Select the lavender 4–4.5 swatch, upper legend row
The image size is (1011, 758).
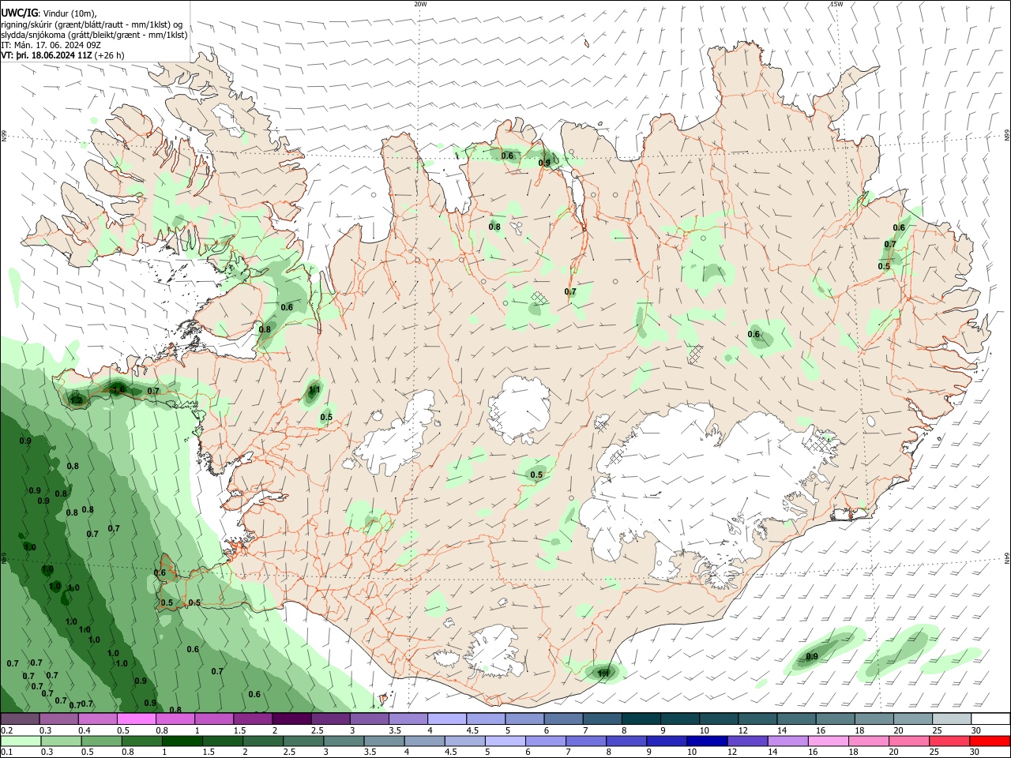(447, 719)
